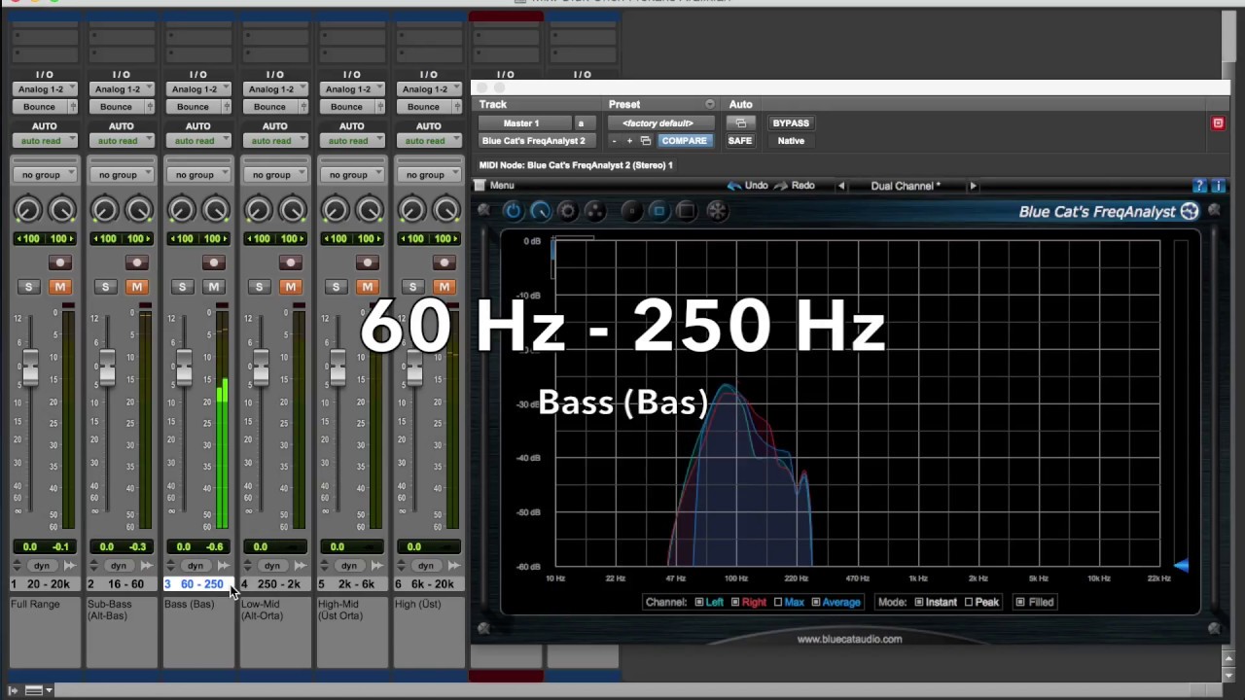Open the Preset menu arrow

(709, 105)
